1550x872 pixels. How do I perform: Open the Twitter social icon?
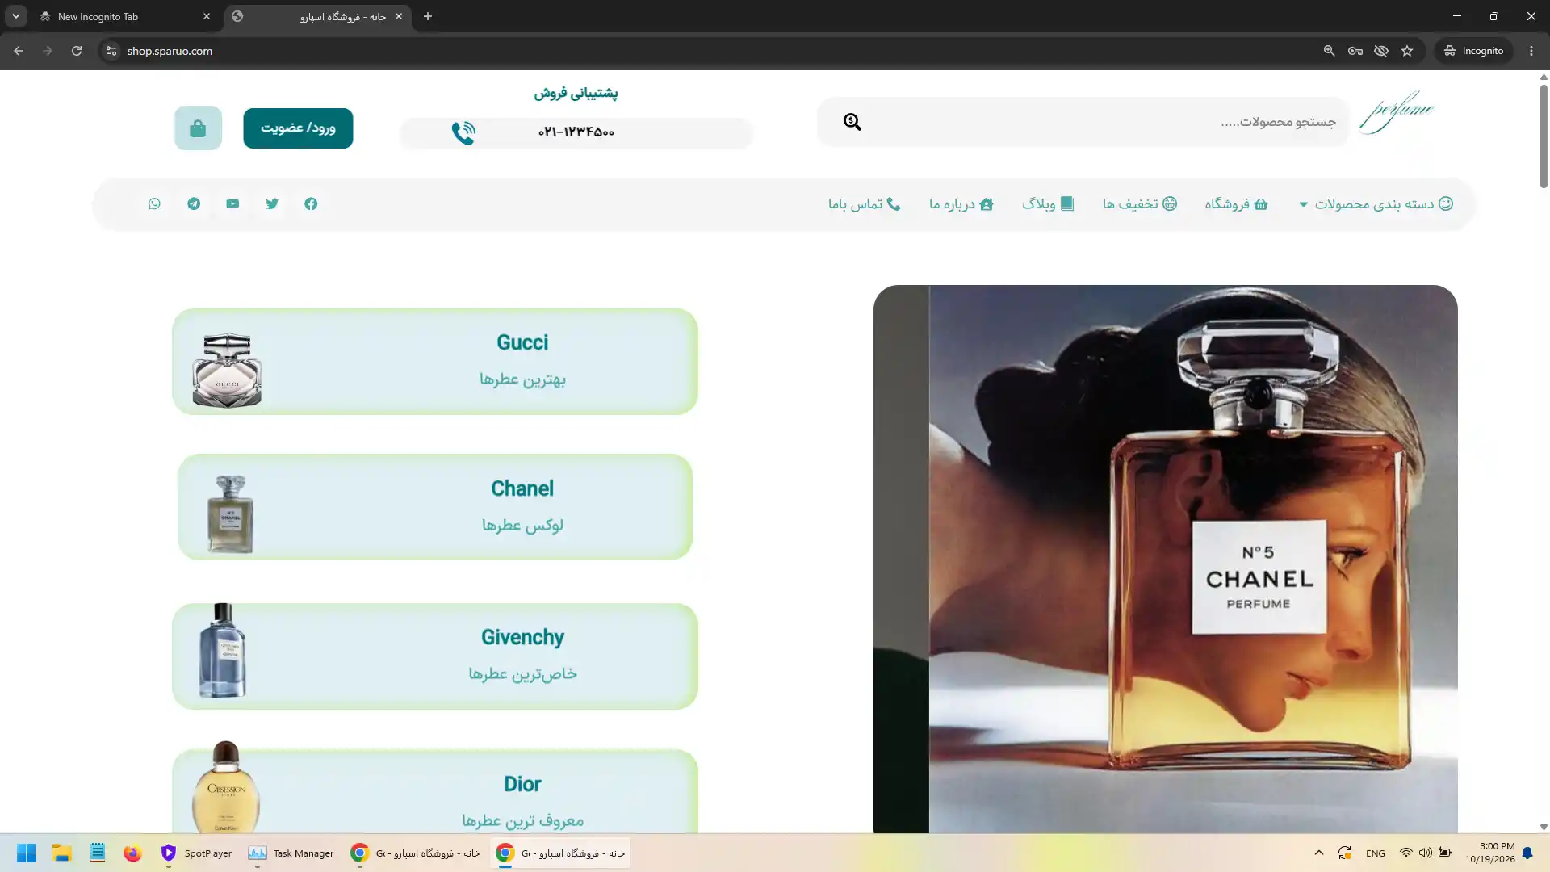tap(272, 204)
